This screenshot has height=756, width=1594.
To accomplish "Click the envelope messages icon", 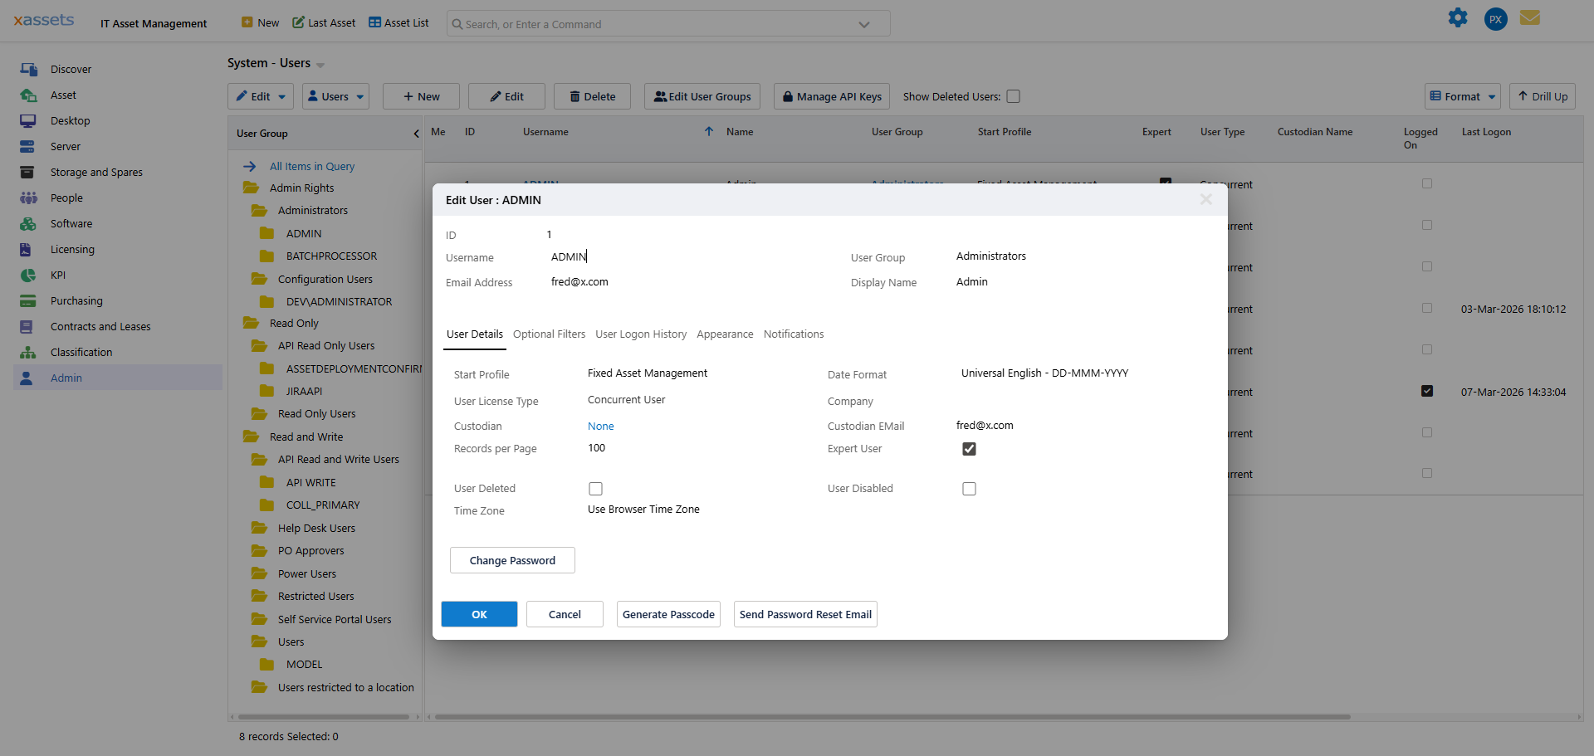I will pyautogui.click(x=1530, y=17).
